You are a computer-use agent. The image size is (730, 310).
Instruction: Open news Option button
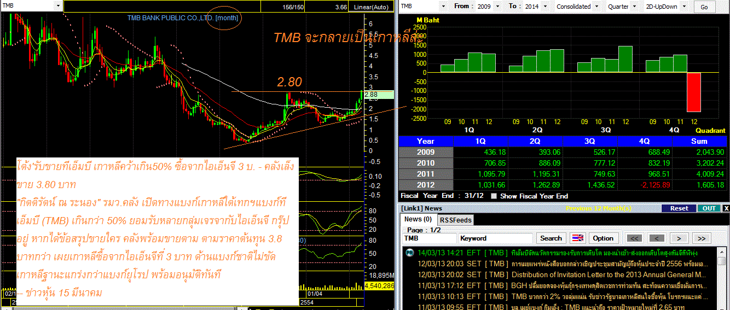(x=603, y=238)
